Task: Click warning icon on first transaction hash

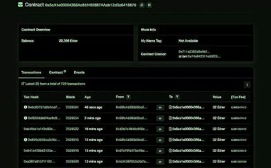Action: click(x=25, y=107)
